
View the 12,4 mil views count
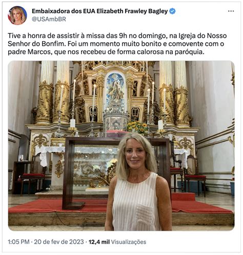click(99, 242)
